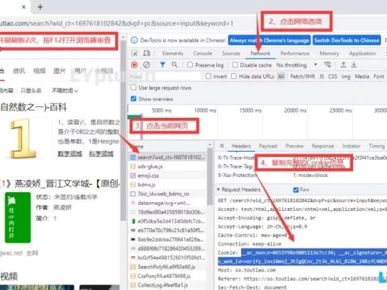Select the Headers detail tab
The width and height of the screenshot is (387, 290).
(241, 146)
